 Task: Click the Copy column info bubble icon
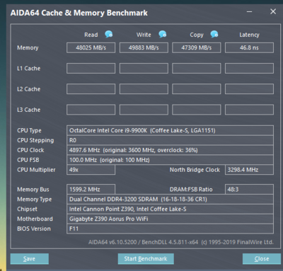point(214,34)
